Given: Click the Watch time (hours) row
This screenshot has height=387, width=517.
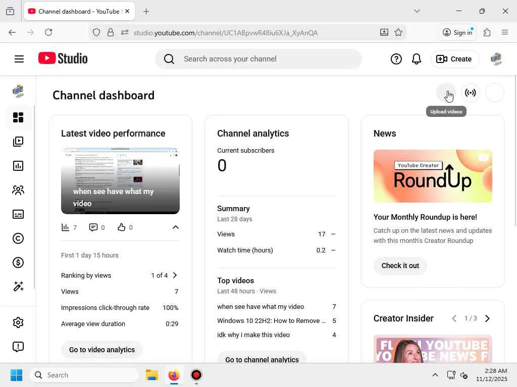Looking at the screenshot, I should (276, 250).
